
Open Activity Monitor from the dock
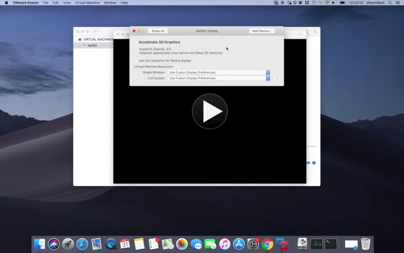[317, 244]
